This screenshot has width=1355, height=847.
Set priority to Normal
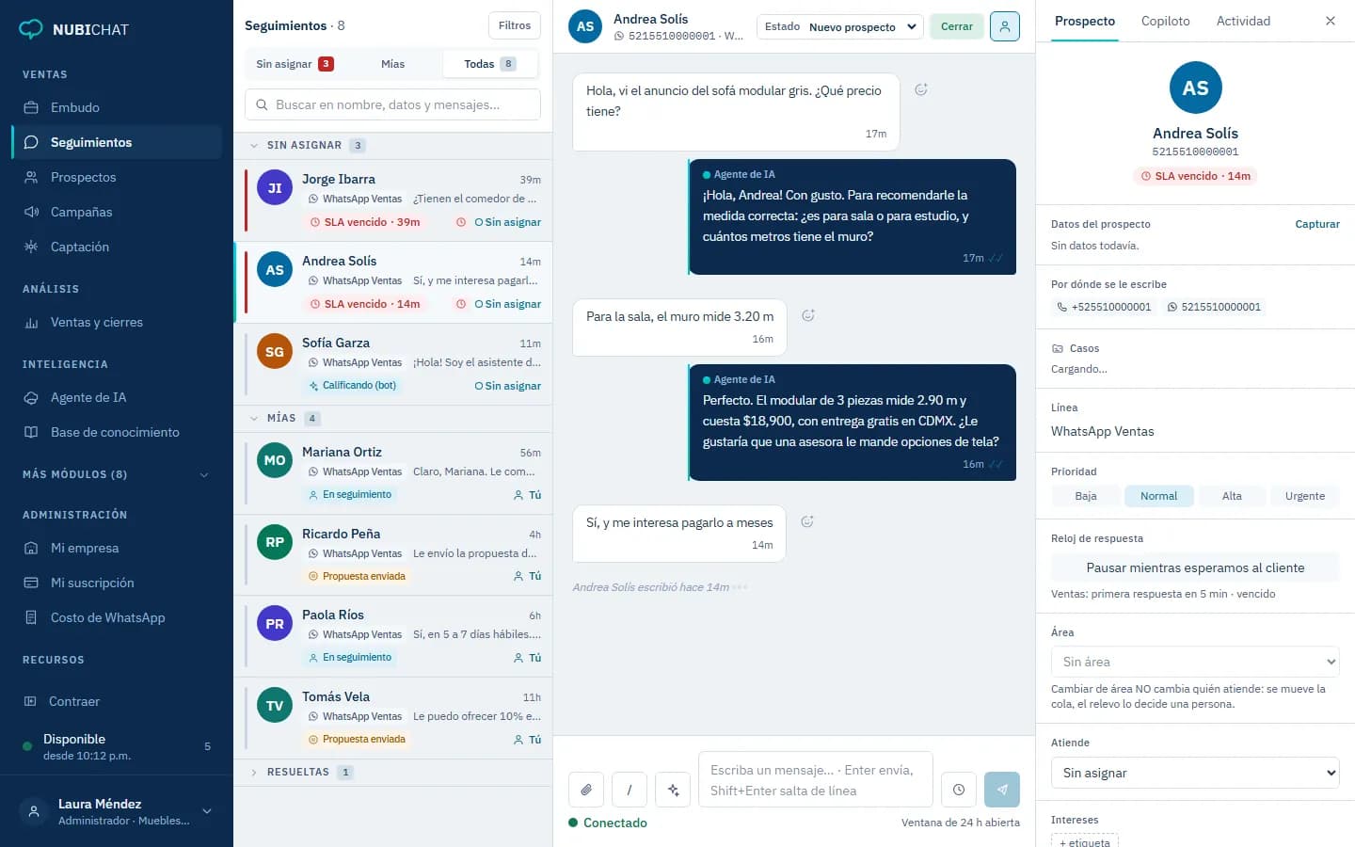(x=1158, y=496)
